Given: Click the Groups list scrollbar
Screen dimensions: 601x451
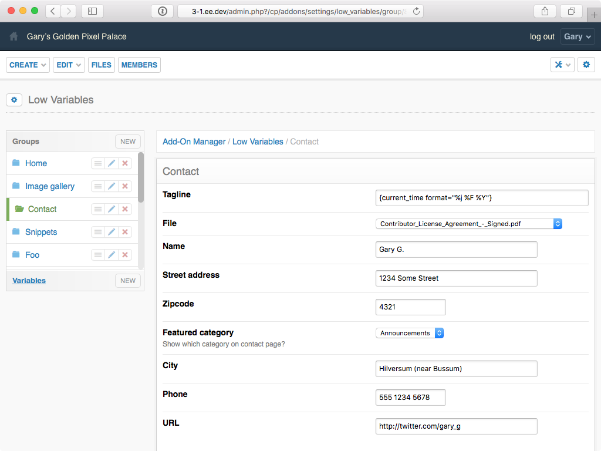Looking at the screenshot, I should pyautogui.click(x=141, y=177).
